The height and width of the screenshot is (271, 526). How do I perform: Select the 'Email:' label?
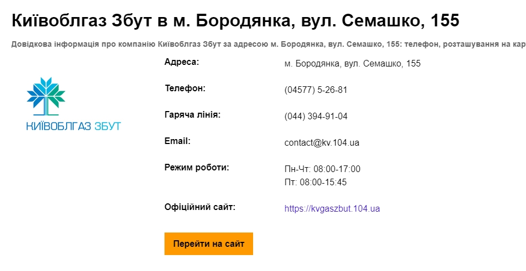[x=177, y=141]
